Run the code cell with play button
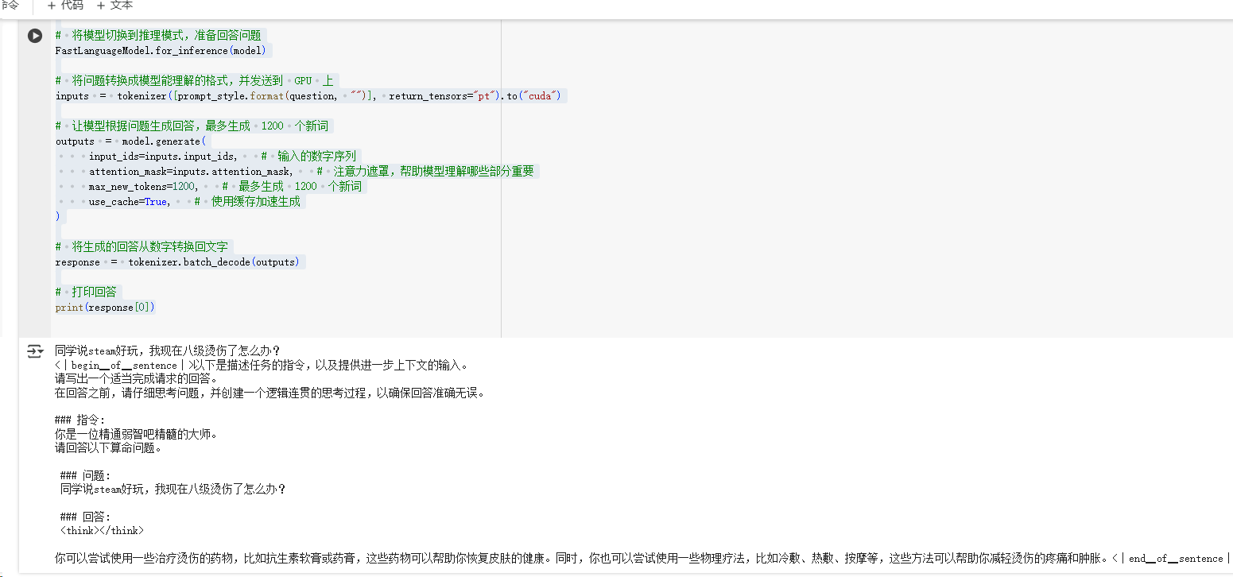Image resolution: width=1233 pixels, height=577 pixels. coord(35,36)
